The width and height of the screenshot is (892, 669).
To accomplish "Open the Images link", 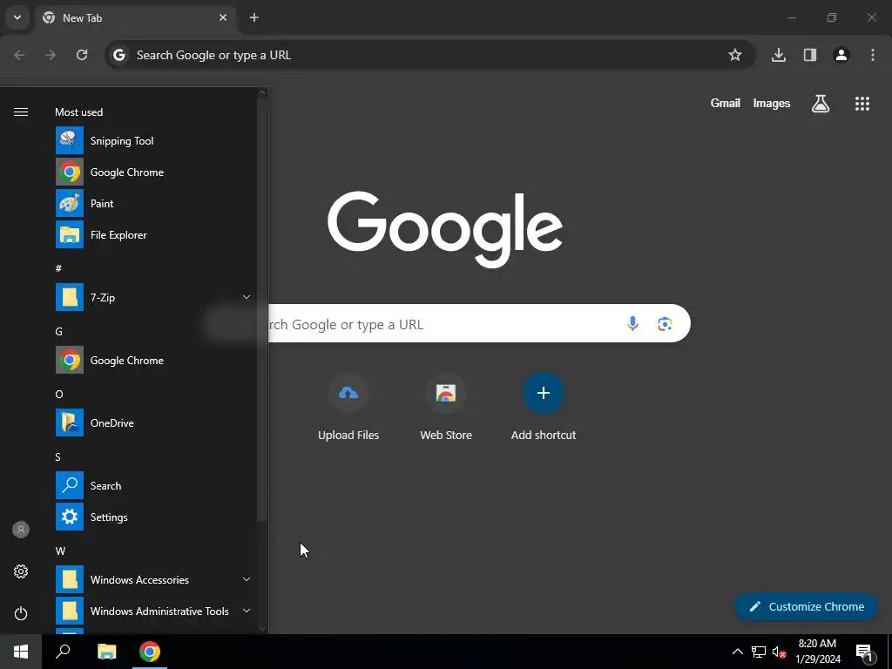I will tap(772, 103).
